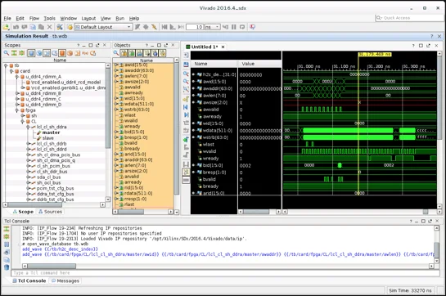Toggle the first filter button in Objects toolbar
This screenshot has width=446, height=296.
124,53
